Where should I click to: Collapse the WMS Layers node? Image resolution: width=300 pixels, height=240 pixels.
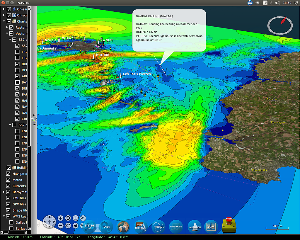click(4, 216)
